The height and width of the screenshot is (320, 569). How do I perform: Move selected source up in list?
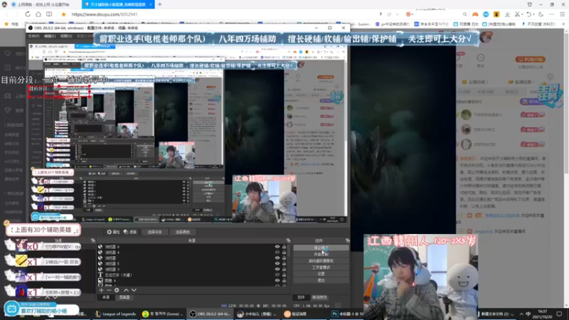pyautogui.click(x=126, y=290)
